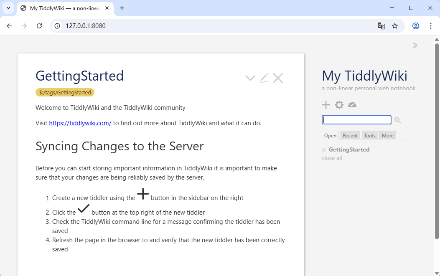
Task: Click the cloud save status icon
Action: pyautogui.click(x=352, y=105)
